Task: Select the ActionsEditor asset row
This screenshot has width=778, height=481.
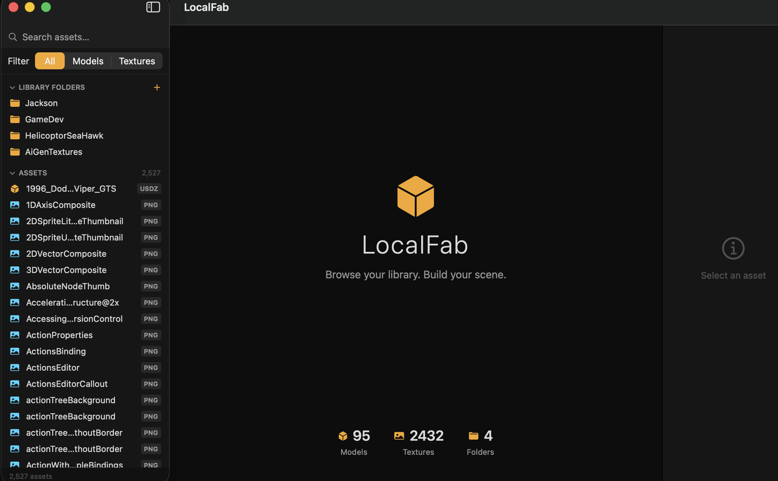Action: (x=85, y=367)
